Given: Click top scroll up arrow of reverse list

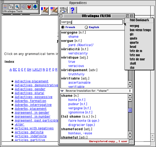Looking at the screenshot, I should [130, 95].
